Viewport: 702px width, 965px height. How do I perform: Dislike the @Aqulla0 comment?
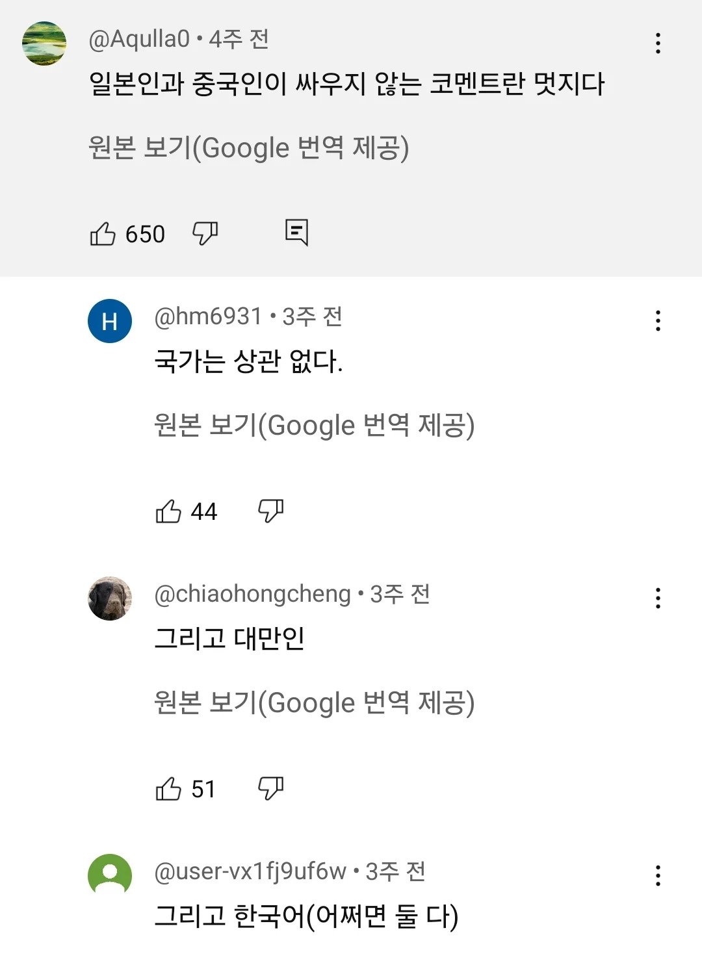pos(205,233)
